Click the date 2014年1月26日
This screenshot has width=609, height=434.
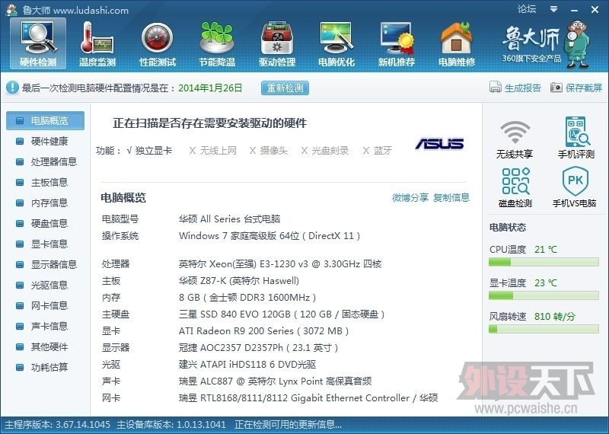[210, 88]
